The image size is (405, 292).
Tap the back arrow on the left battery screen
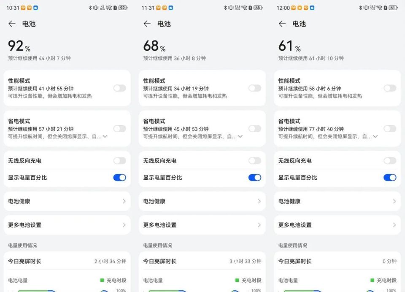click(12, 24)
